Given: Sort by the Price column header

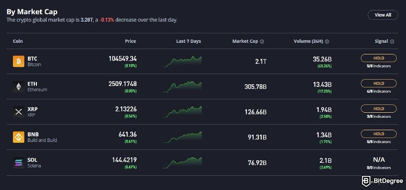Looking at the screenshot, I should point(131,41).
